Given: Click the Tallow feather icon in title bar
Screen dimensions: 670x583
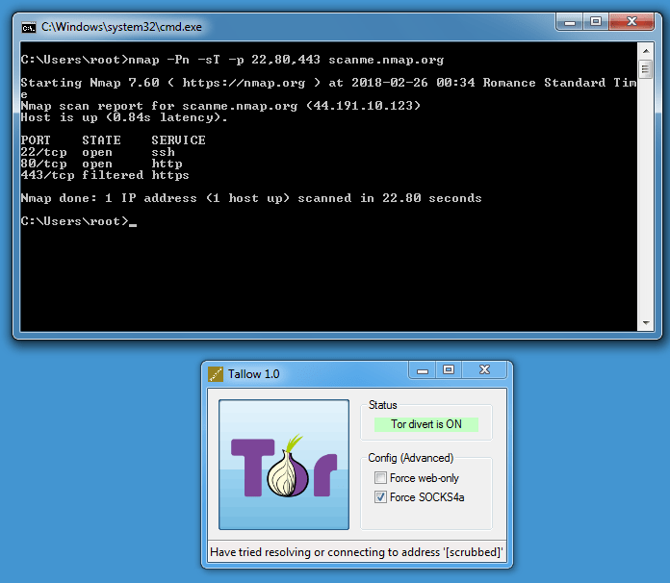Looking at the screenshot, I should tap(216, 373).
